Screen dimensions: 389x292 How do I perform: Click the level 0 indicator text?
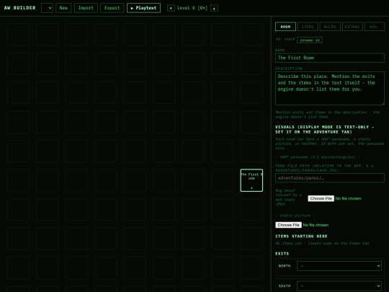coord(192,8)
